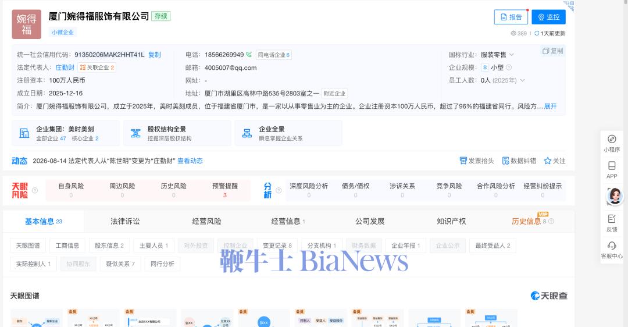Expand company introduction with 展开

(x=550, y=106)
